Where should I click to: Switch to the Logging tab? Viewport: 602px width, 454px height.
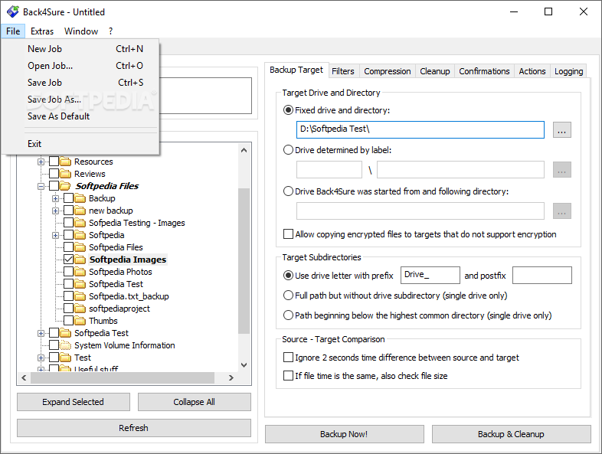point(568,71)
